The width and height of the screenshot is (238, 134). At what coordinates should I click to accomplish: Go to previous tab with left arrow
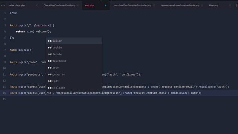click(x=1, y=5)
